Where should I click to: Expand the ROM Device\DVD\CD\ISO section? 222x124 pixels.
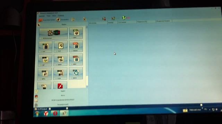point(63,100)
